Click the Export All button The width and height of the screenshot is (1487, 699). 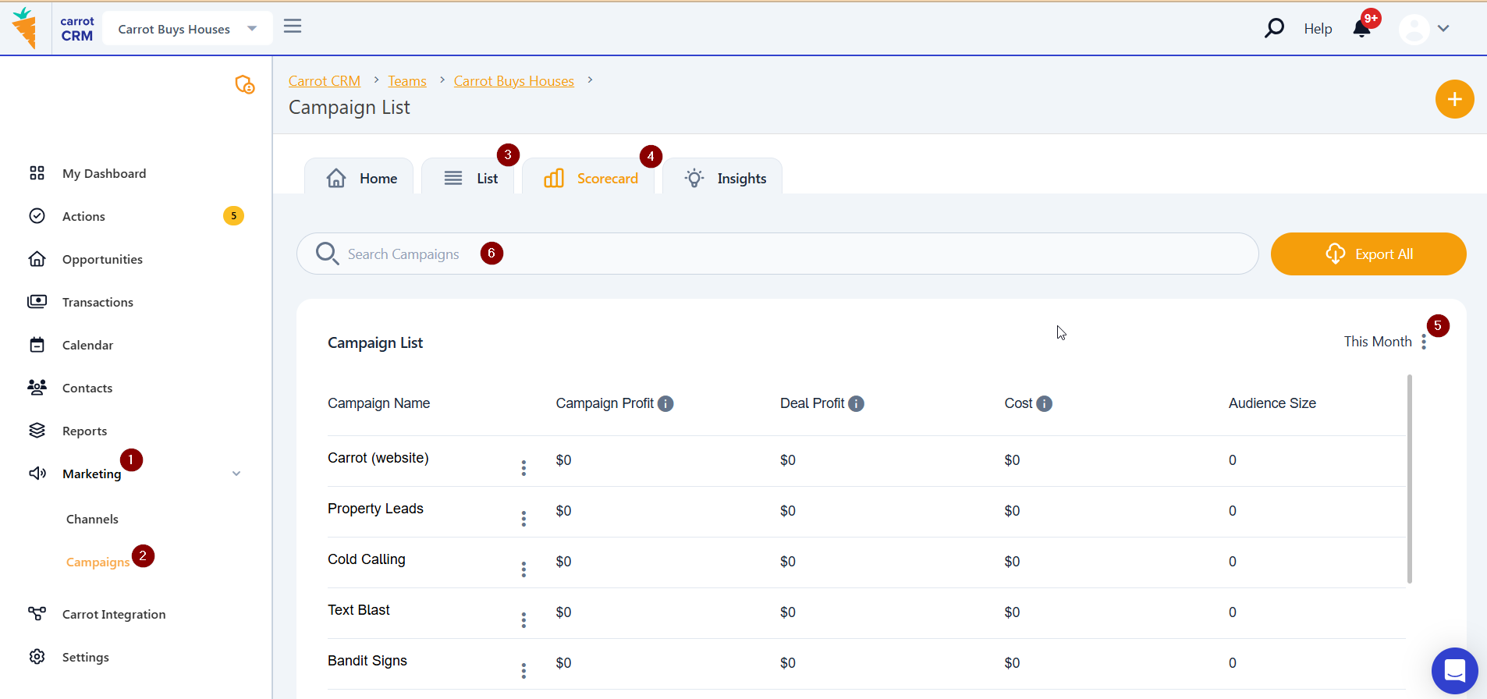tap(1368, 254)
